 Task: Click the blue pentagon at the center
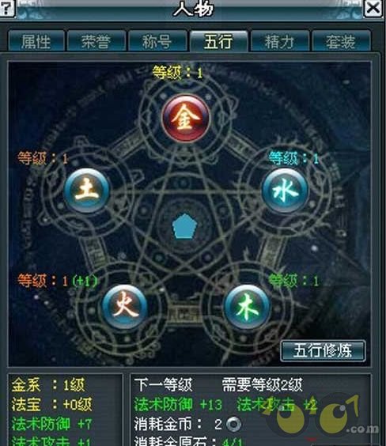tap(185, 226)
